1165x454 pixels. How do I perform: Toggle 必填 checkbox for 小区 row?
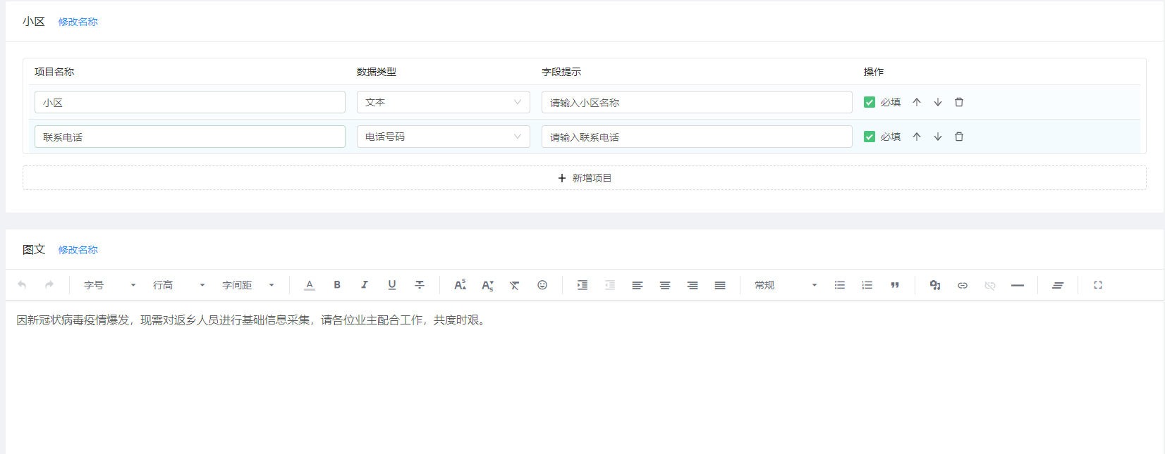(x=870, y=102)
